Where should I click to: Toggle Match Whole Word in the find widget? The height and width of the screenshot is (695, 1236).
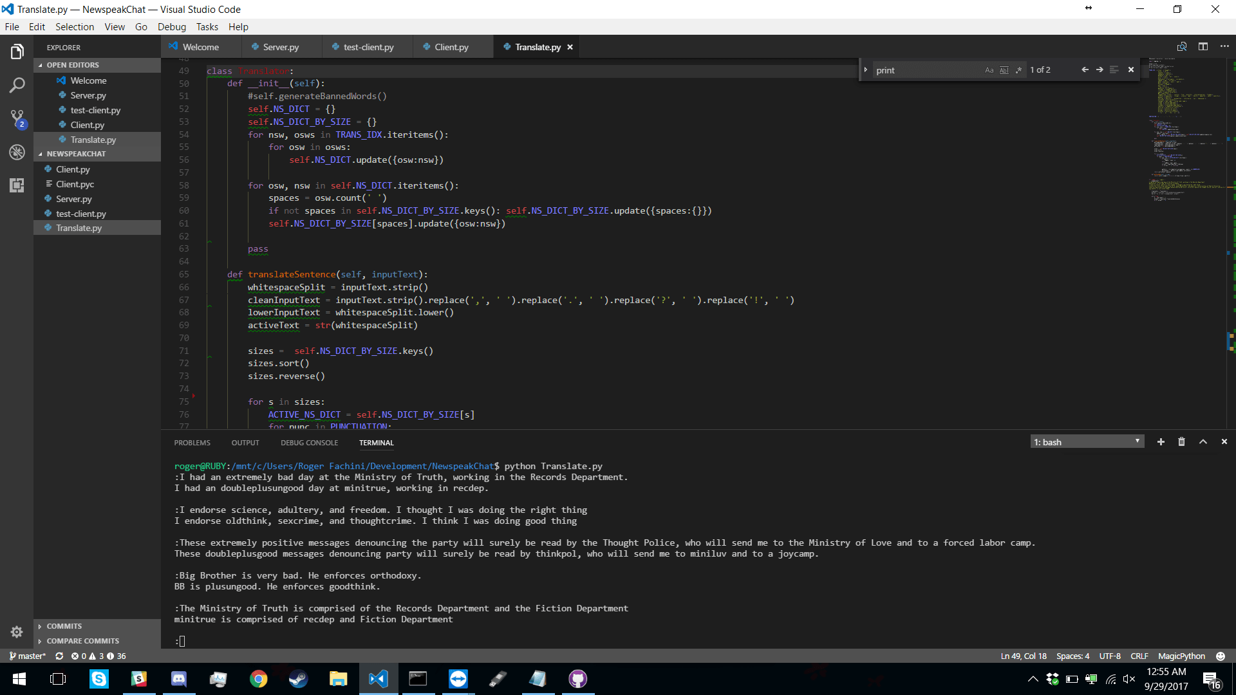pyautogui.click(x=1004, y=69)
